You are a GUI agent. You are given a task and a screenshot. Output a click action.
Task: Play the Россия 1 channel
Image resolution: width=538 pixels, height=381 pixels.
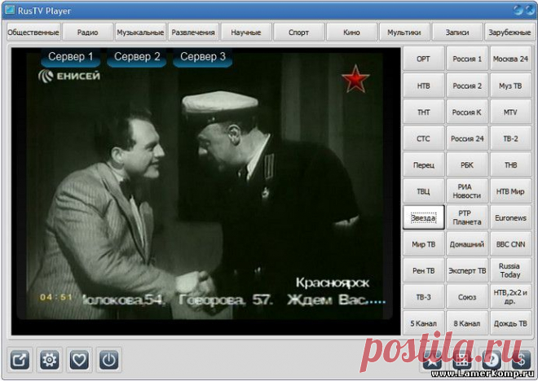tap(467, 59)
